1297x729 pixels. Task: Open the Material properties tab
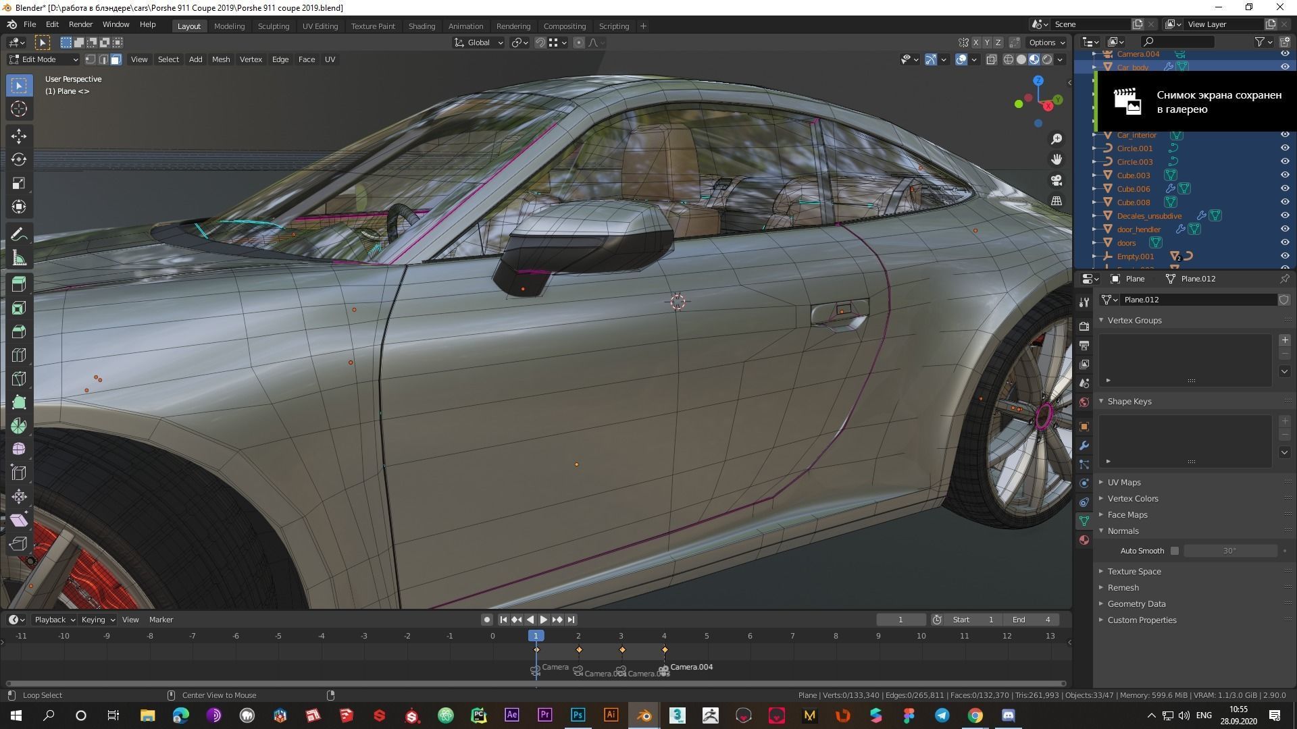point(1084,540)
